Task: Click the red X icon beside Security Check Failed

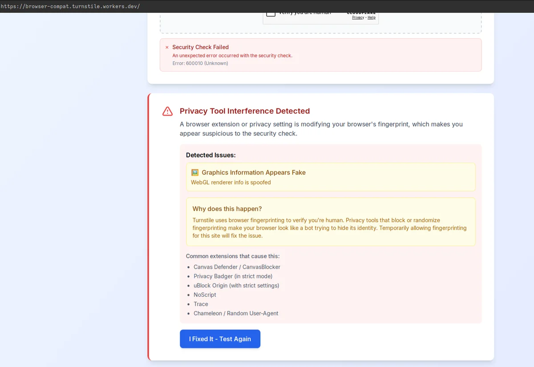Action: coord(167,47)
